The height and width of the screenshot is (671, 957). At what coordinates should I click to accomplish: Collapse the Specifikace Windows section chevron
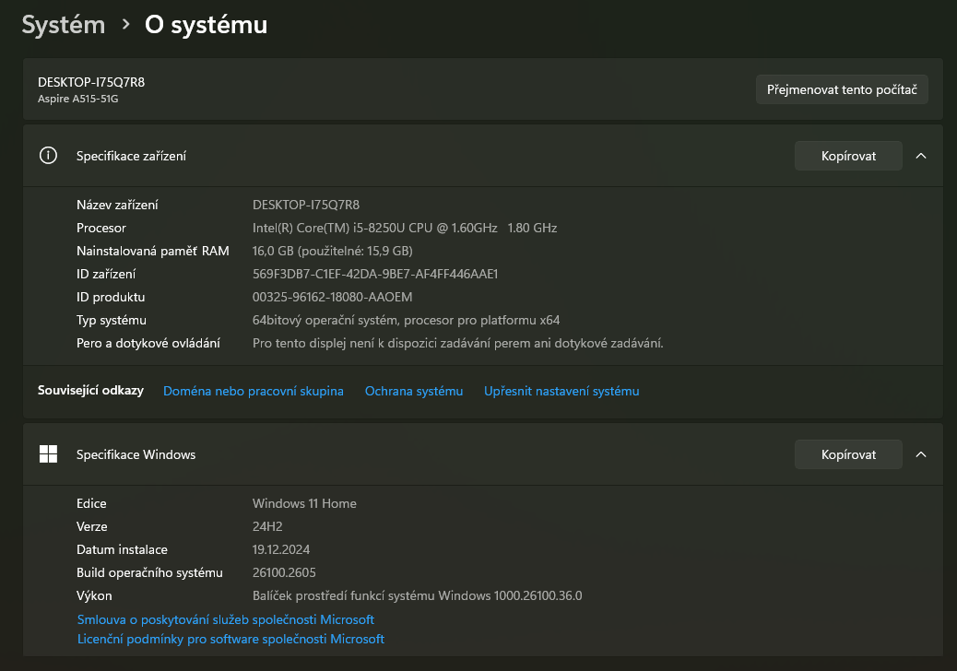pos(920,454)
